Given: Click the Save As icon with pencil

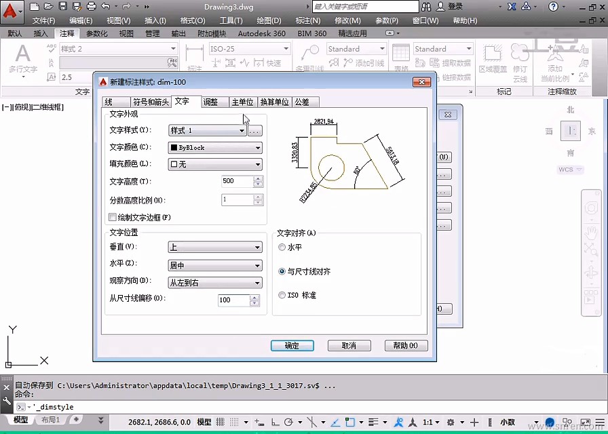Looking at the screenshot, I should coord(77,6).
